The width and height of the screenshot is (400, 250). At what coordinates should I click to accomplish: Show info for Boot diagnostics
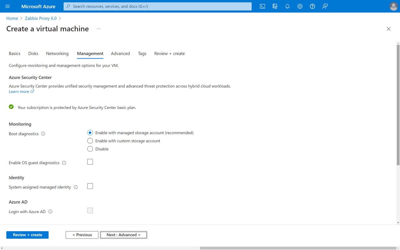[x=43, y=134]
